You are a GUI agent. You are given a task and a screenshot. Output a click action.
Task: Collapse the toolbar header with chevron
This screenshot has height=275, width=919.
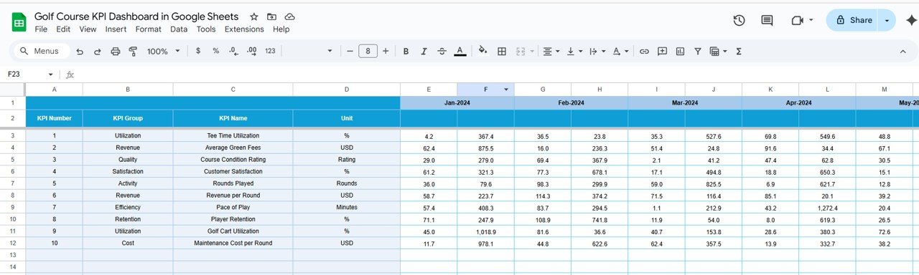(903, 52)
